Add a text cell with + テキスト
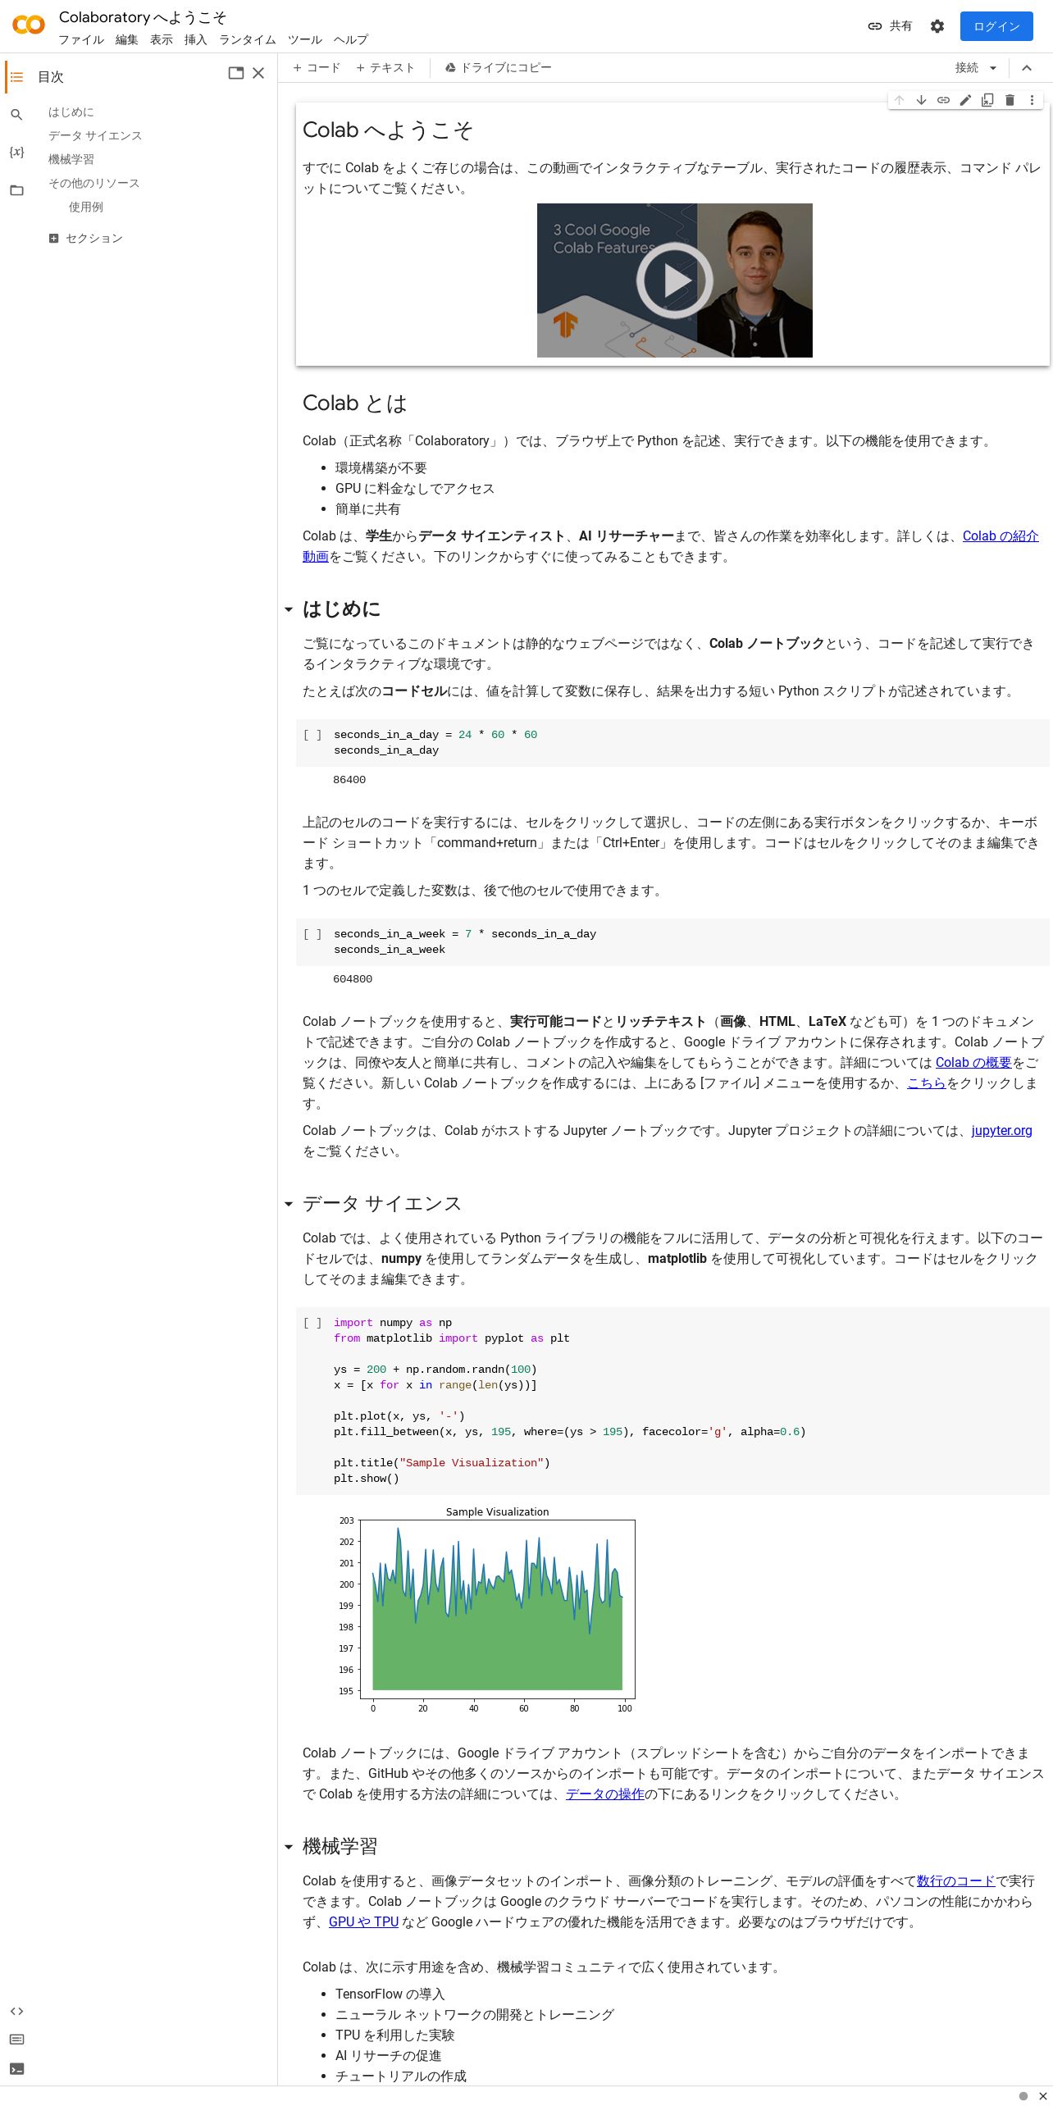The width and height of the screenshot is (1053, 2106). point(385,68)
